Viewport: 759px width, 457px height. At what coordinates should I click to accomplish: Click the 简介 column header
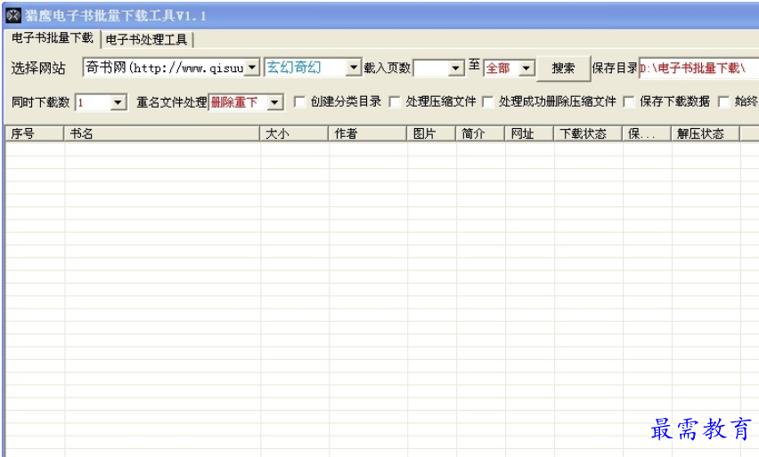pos(479,134)
